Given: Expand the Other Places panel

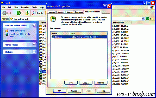Looking at the screenshot, I should 34,44.
